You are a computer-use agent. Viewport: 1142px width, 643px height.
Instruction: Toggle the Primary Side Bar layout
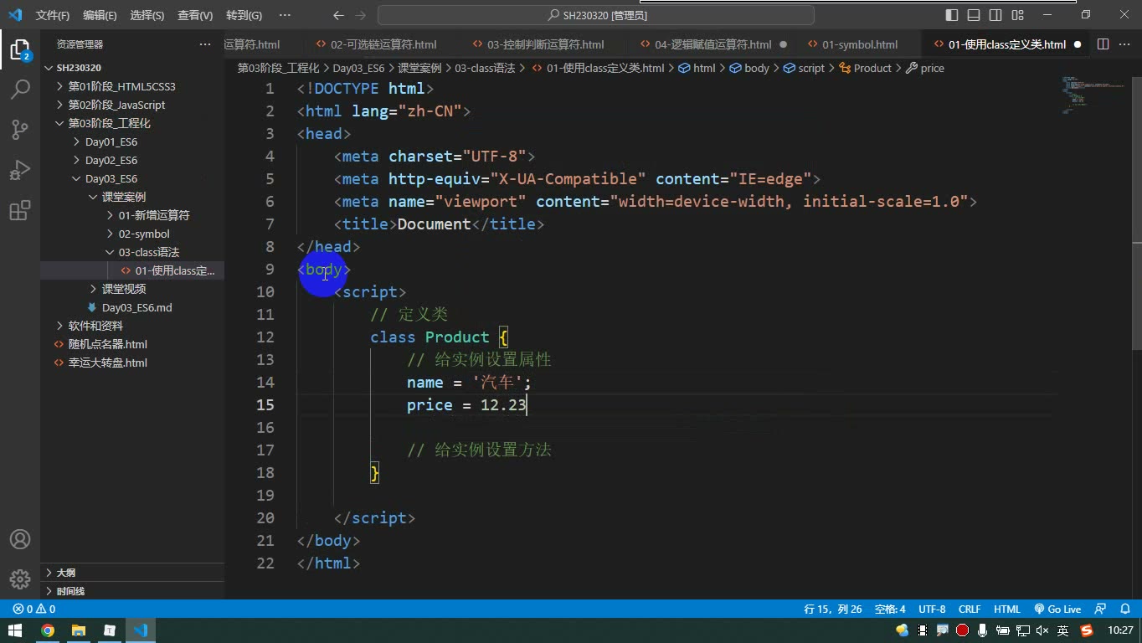[x=952, y=15]
